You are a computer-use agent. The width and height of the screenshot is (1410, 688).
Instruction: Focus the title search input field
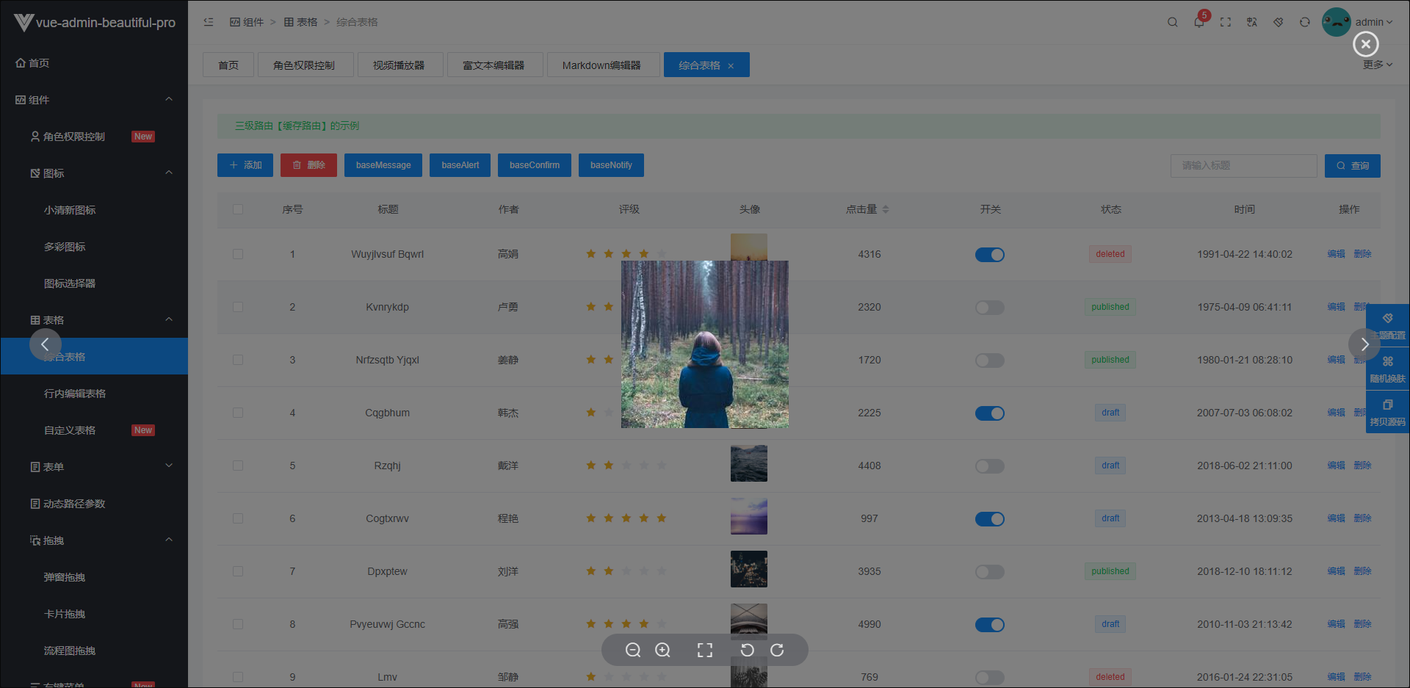(x=1243, y=165)
